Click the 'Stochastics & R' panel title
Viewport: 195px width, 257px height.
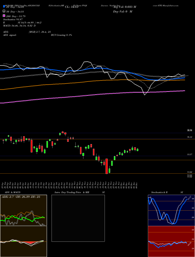(x=160, y=192)
